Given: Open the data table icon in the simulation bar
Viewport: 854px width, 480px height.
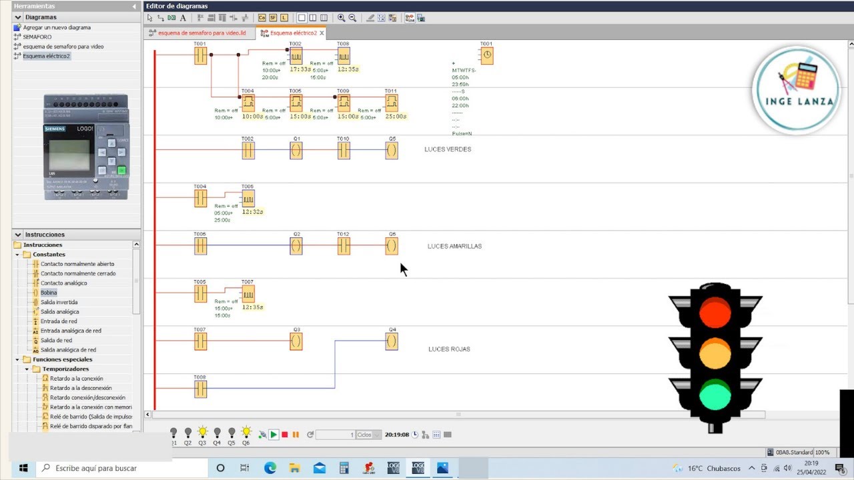Looking at the screenshot, I should tap(436, 435).
